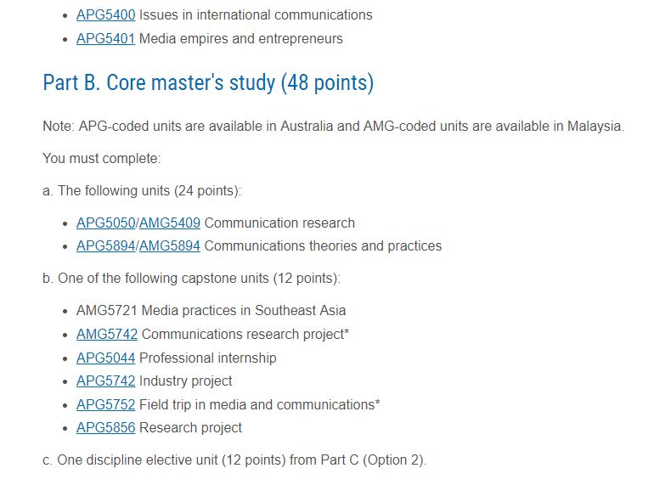This screenshot has height=485, width=671.
Task: Open APG5856 Research project link
Action: pos(105,427)
